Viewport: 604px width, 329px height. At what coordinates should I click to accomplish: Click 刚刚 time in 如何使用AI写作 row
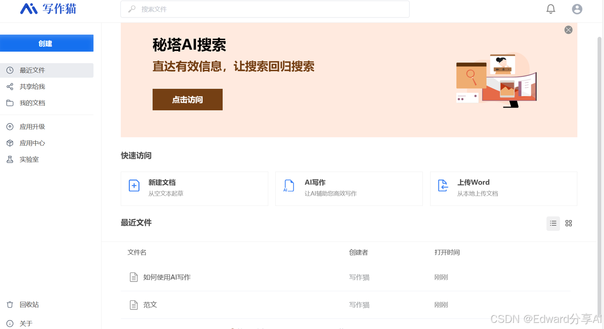[x=441, y=277]
